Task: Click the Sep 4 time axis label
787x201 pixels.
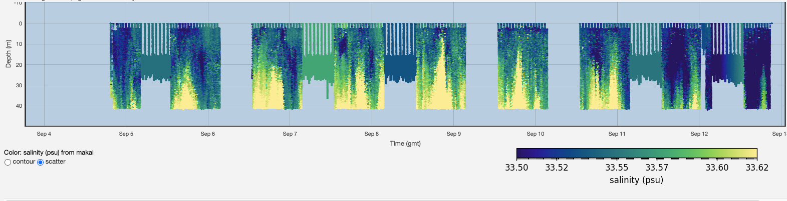Action: pyautogui.click(x=44, y=134)
